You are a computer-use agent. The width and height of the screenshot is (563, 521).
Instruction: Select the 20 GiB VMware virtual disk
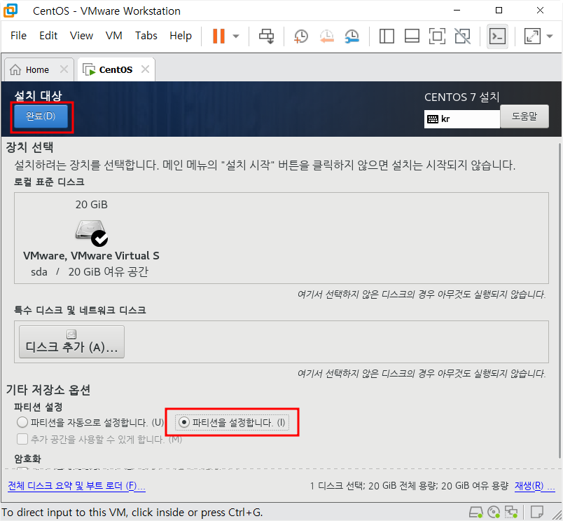(x=91, y=238)
